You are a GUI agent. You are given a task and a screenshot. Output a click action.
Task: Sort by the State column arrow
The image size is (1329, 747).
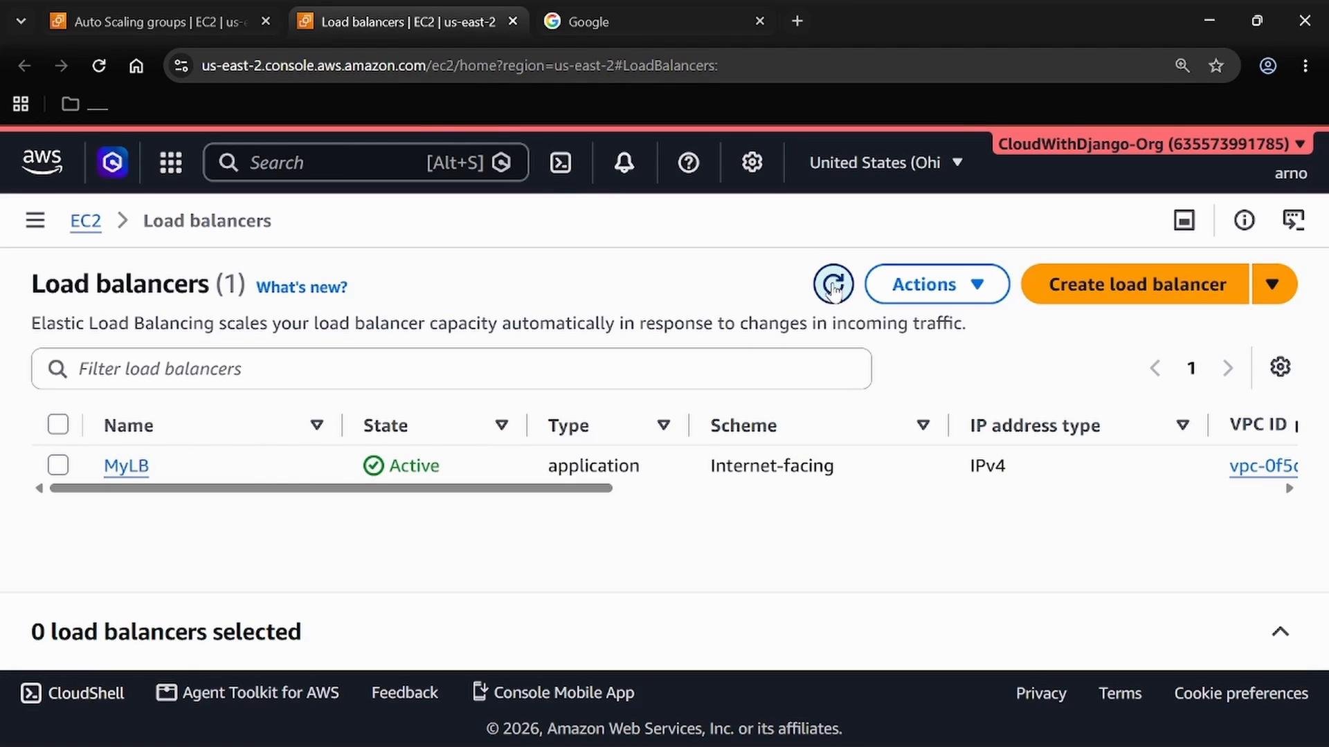502,425
